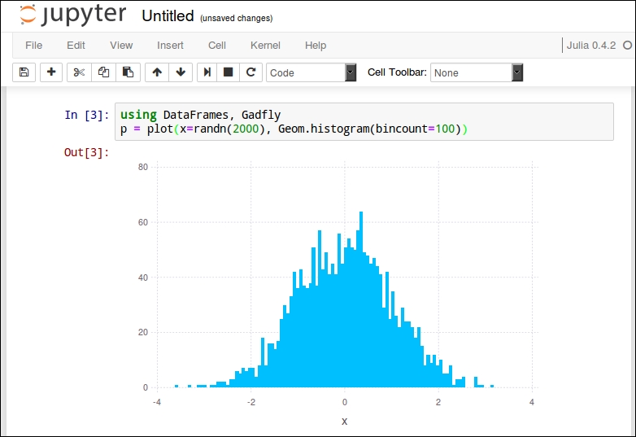Click the Julia 0.4.2 kernel label

pos(591,46)
